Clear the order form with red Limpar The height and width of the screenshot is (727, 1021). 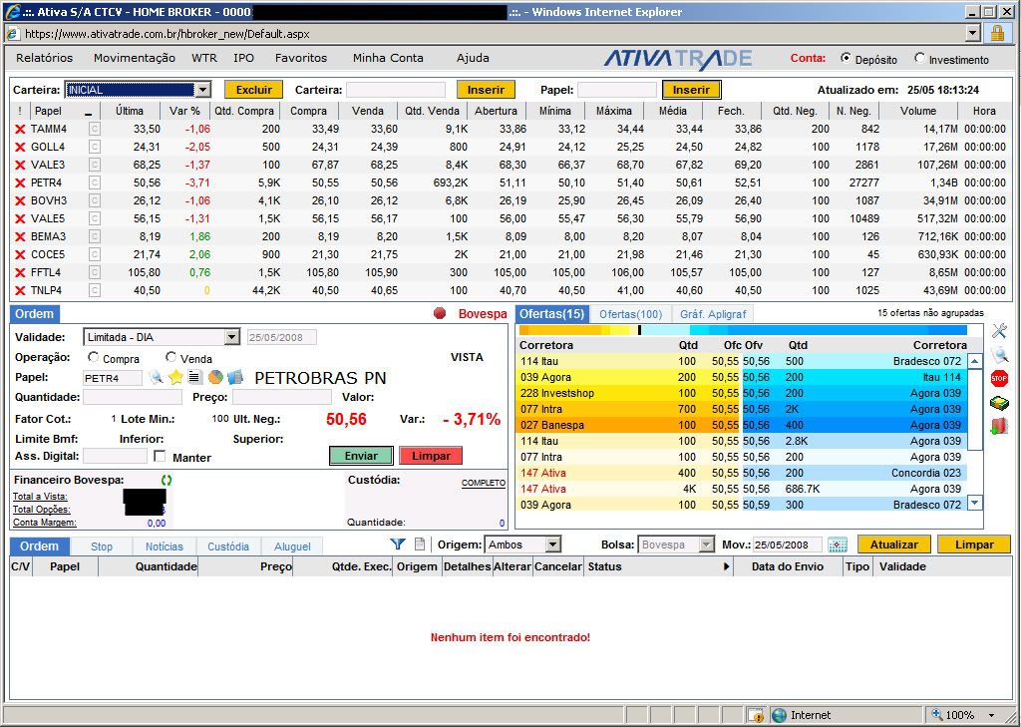[x=431, y=456]
